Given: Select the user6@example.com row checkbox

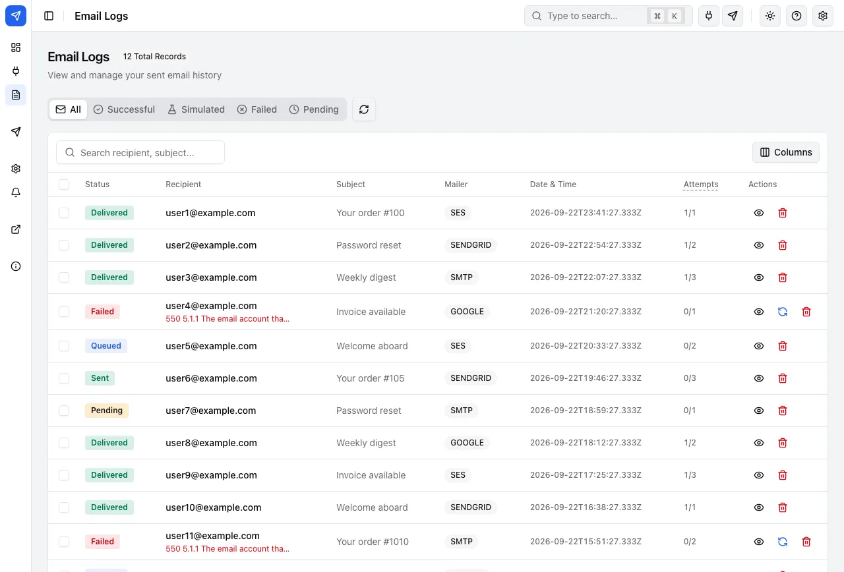Looking at the screenshot, I should 64,378.
